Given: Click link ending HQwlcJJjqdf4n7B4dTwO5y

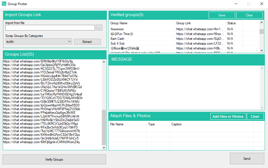Looking at the screenshot, I should point(40,76).
